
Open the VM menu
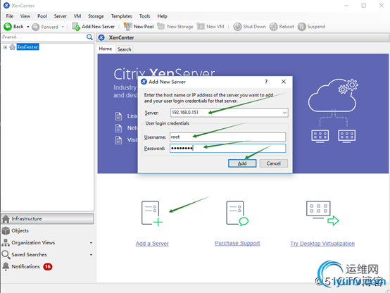point(77,16)
